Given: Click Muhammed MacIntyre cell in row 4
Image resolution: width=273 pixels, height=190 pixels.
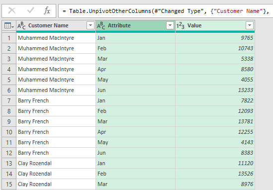Looking at the screenshot, I should [x=56, y=69].
